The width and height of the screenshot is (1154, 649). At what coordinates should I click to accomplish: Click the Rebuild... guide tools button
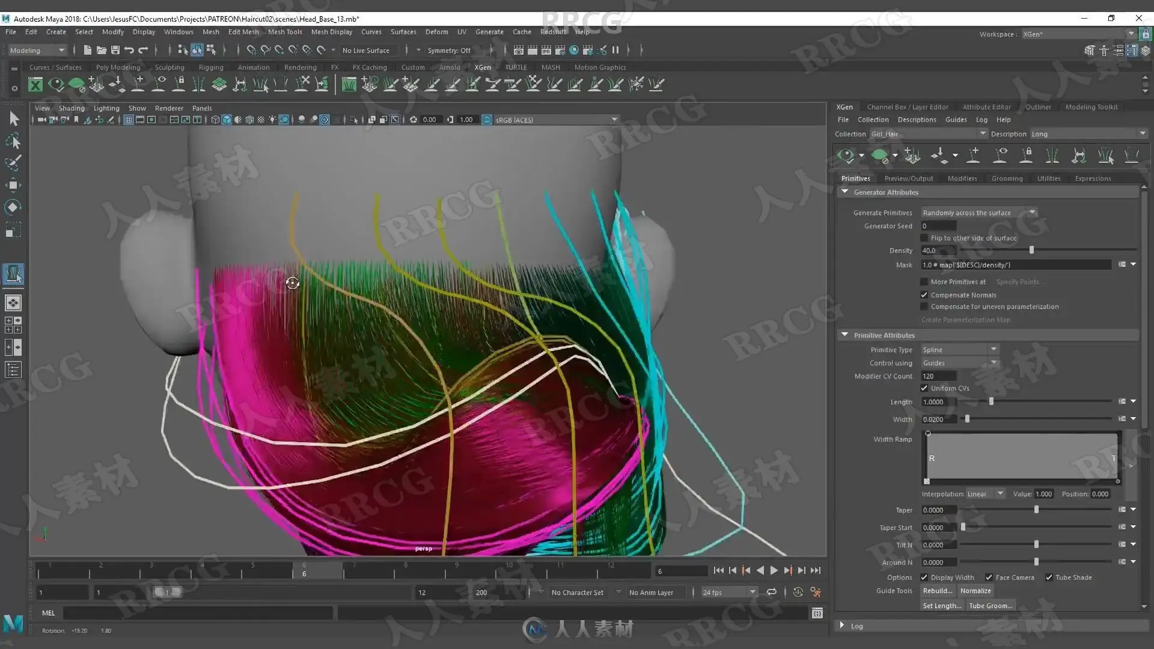pos(938,591)
